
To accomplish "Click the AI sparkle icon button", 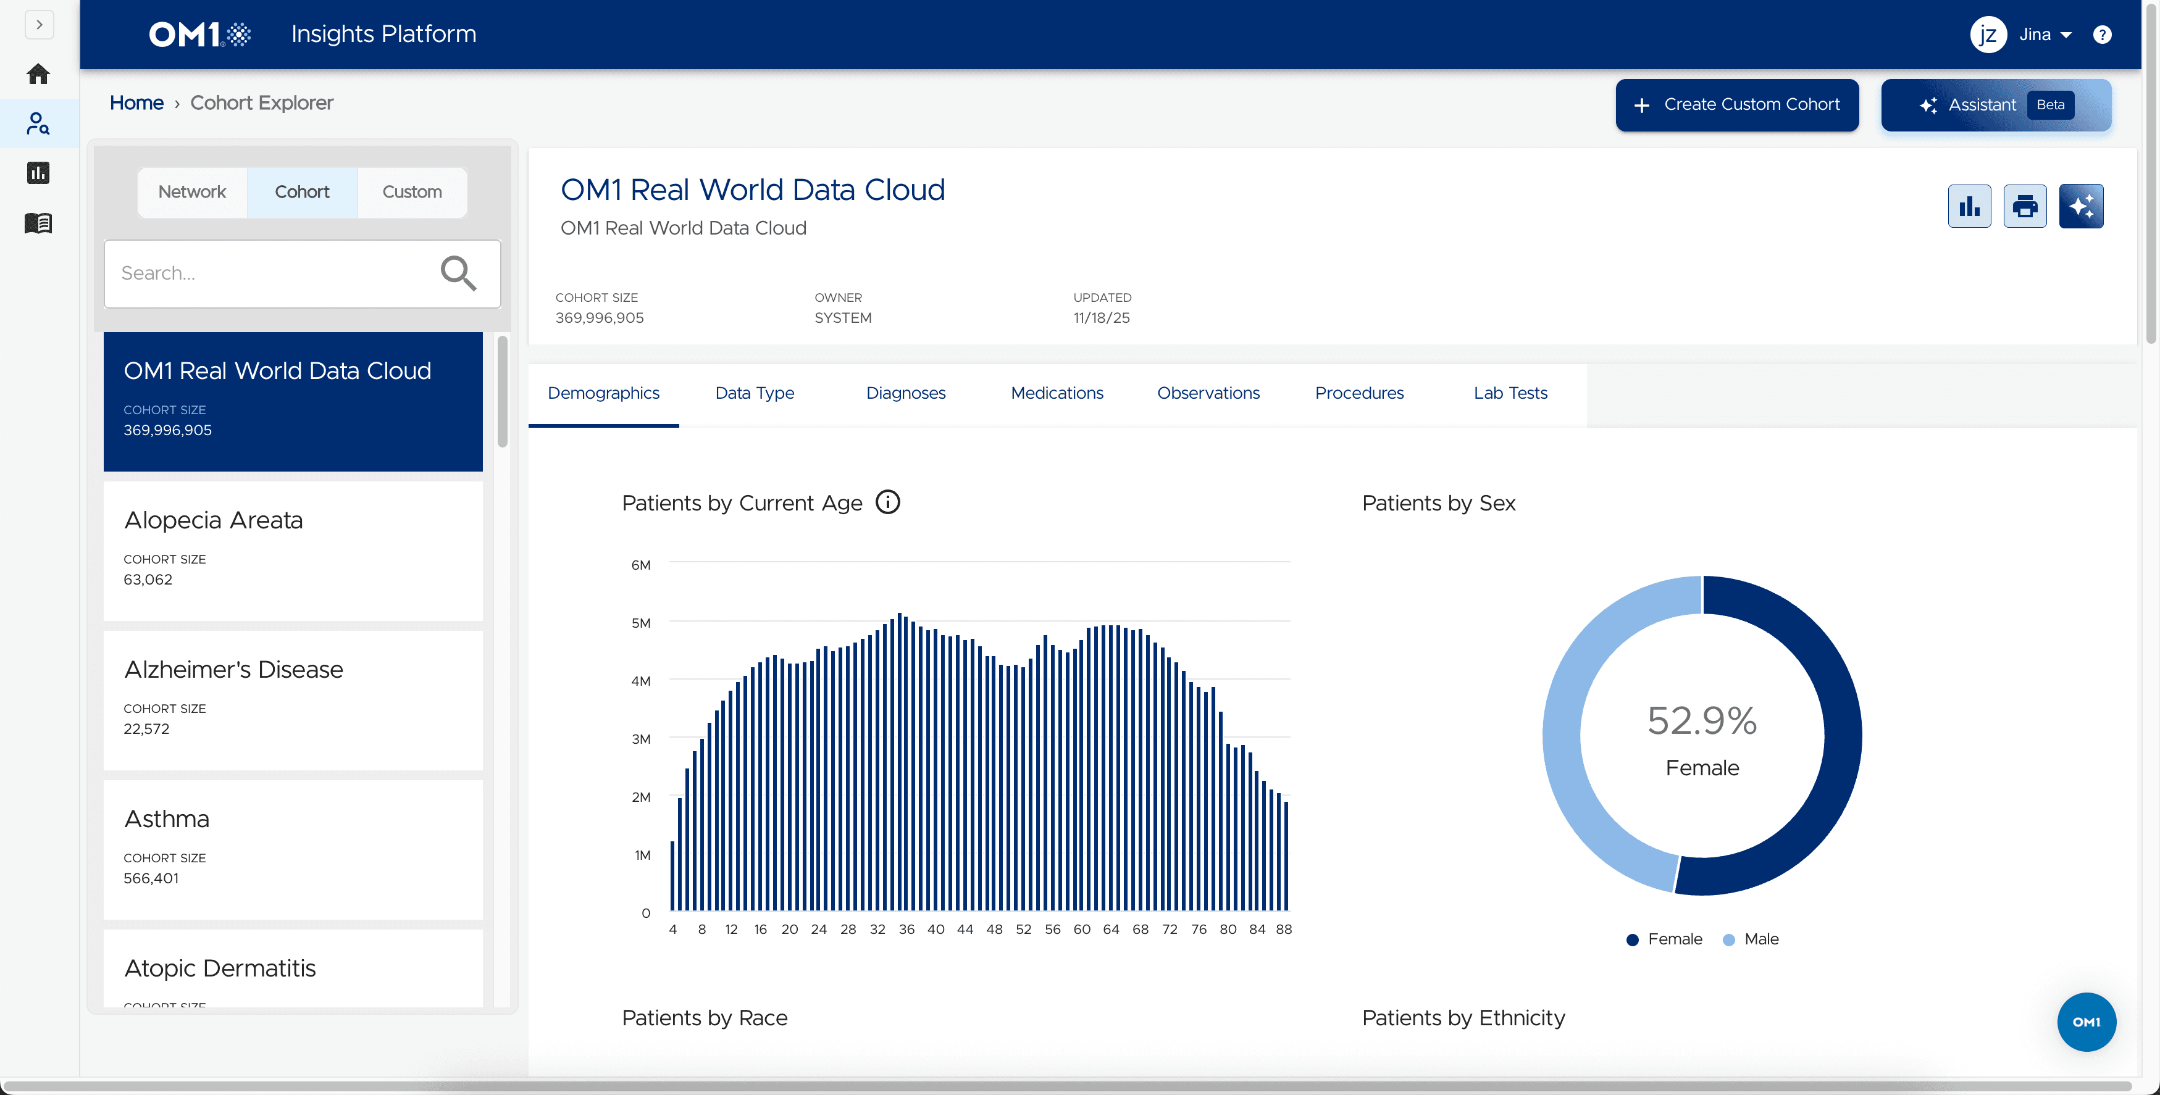I will 2081,206.
